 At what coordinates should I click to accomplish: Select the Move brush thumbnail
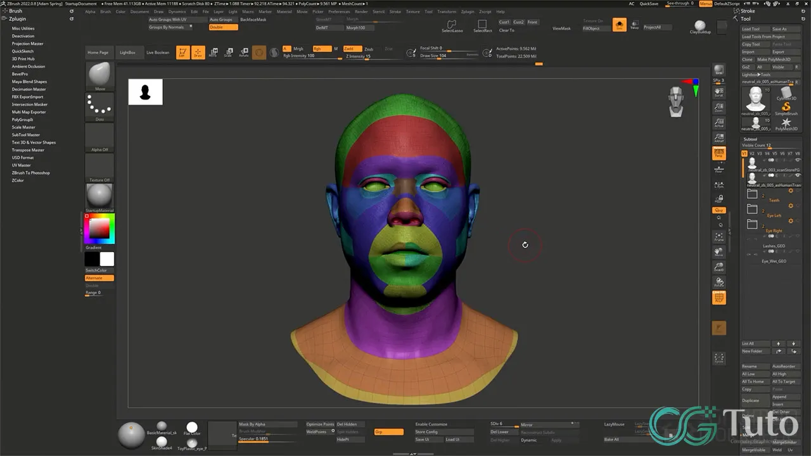99,75
